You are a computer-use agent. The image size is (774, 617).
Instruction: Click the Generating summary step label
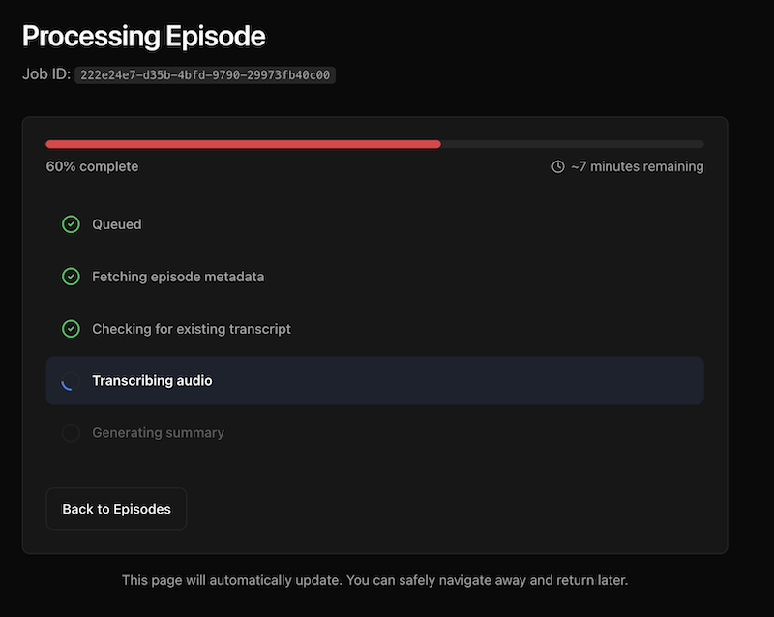[158, 433]
